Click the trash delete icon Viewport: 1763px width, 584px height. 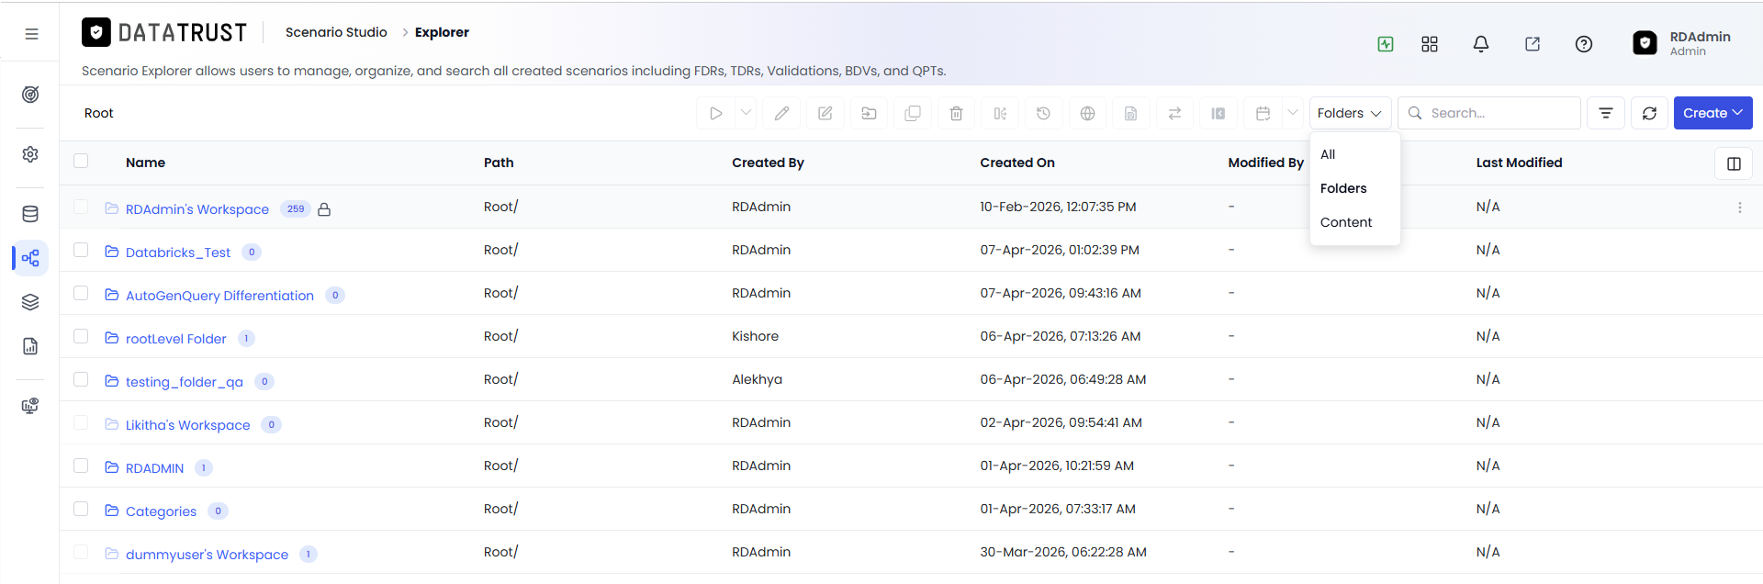[956, 113]
